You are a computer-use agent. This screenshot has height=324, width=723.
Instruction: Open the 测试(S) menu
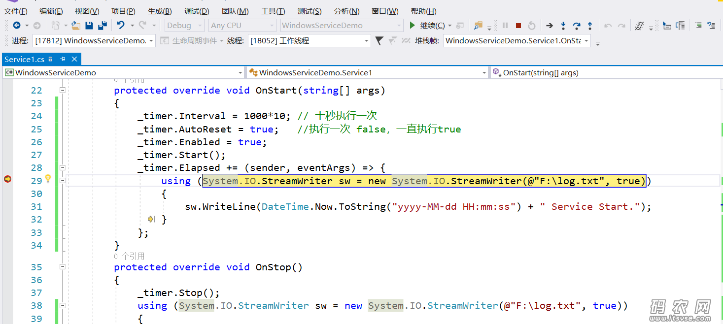coord(310,11)
